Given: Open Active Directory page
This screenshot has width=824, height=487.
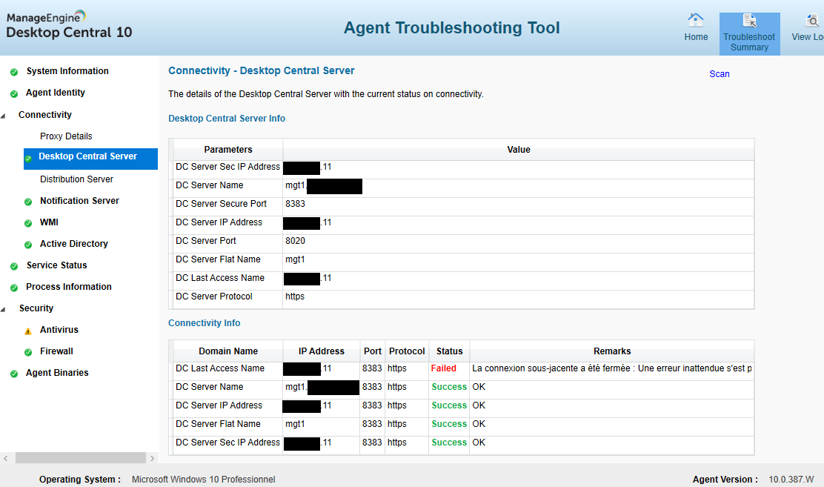Looking at the screenshot, I should (73, 244).
